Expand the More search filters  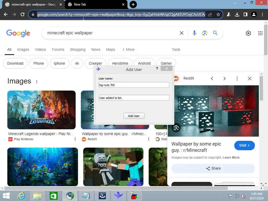pyautogui.click(x=128, y=49)
